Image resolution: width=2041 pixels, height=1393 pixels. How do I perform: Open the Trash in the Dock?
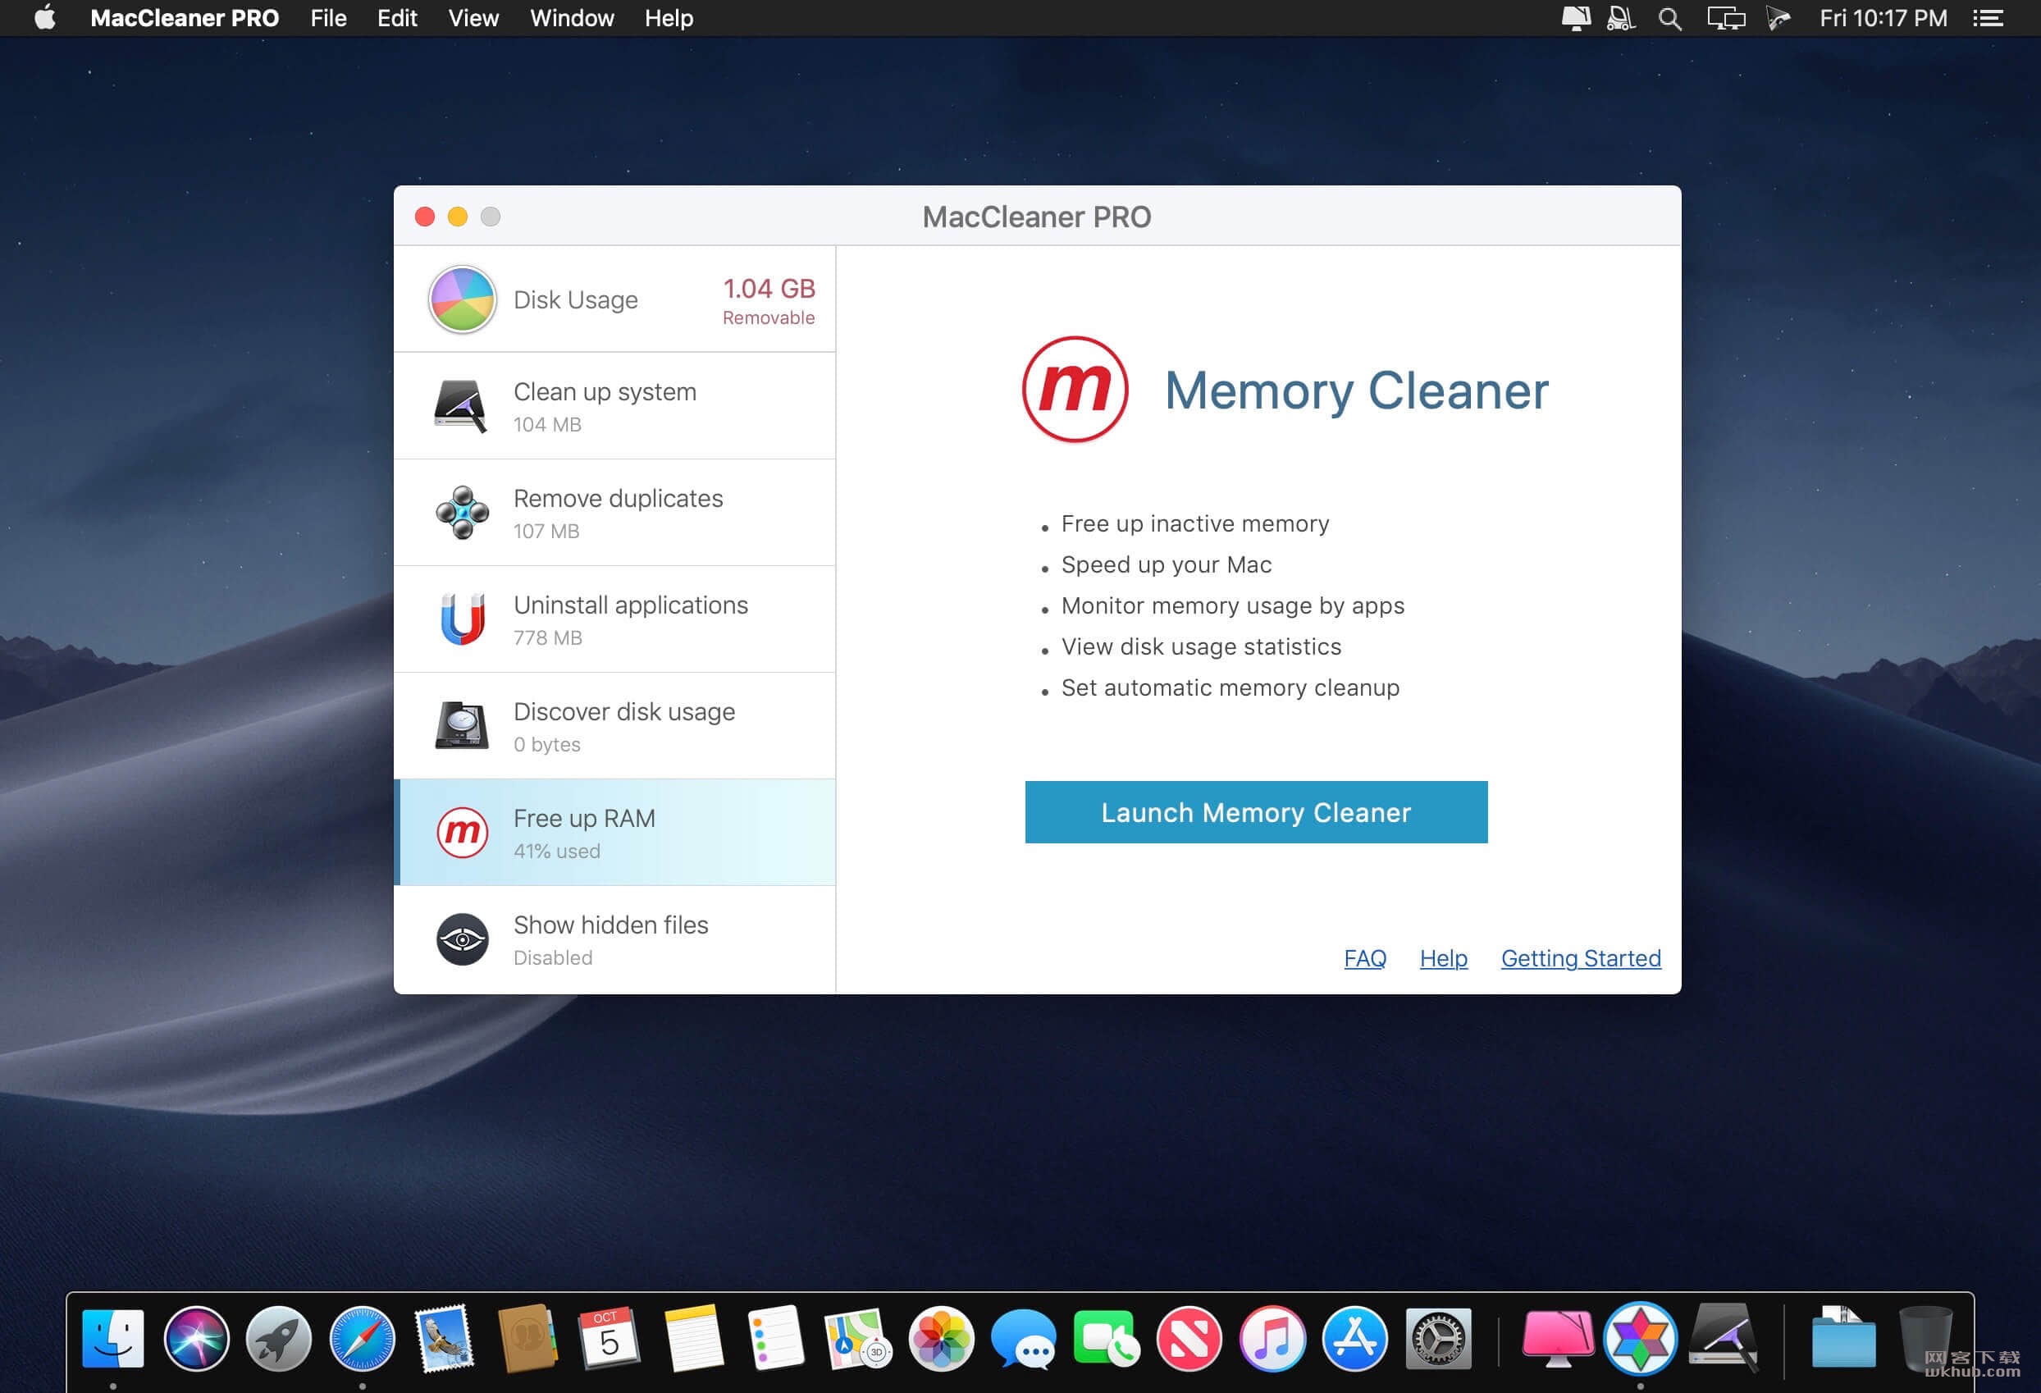coord(1926,1339)
